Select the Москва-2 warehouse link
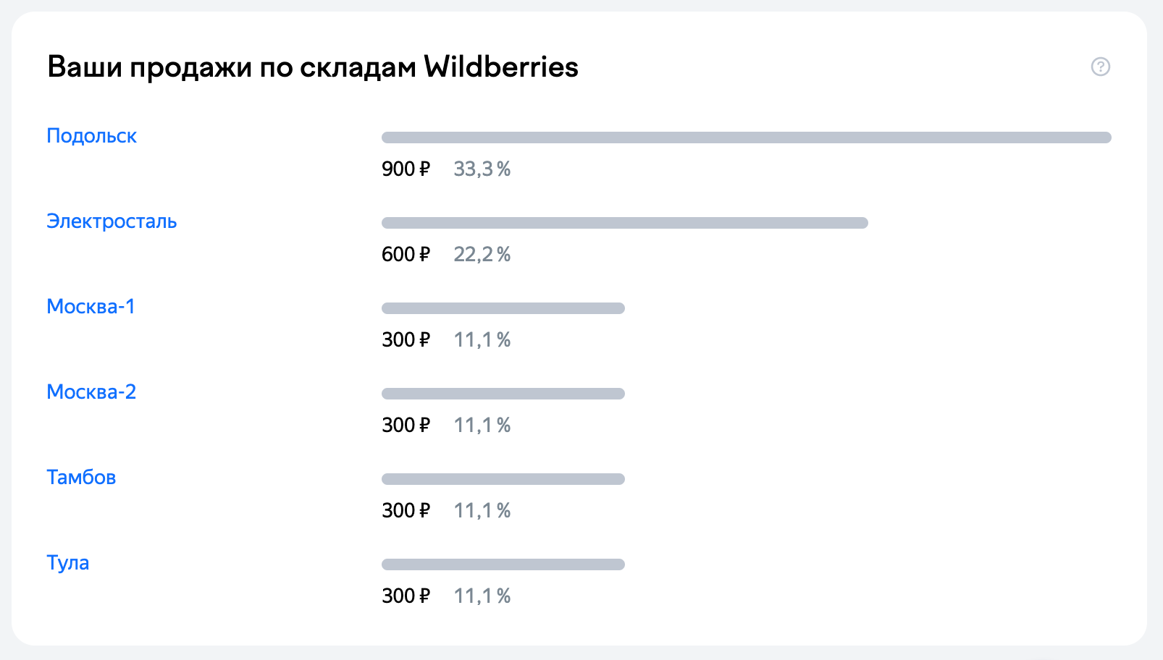The height and width of the screenshot is (660, 1163). [91, 392]
